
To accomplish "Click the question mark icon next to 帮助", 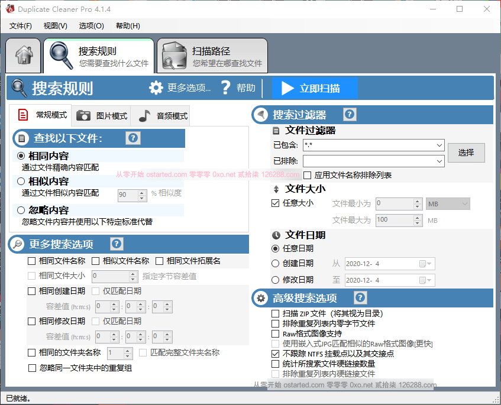I will (225, 87).
